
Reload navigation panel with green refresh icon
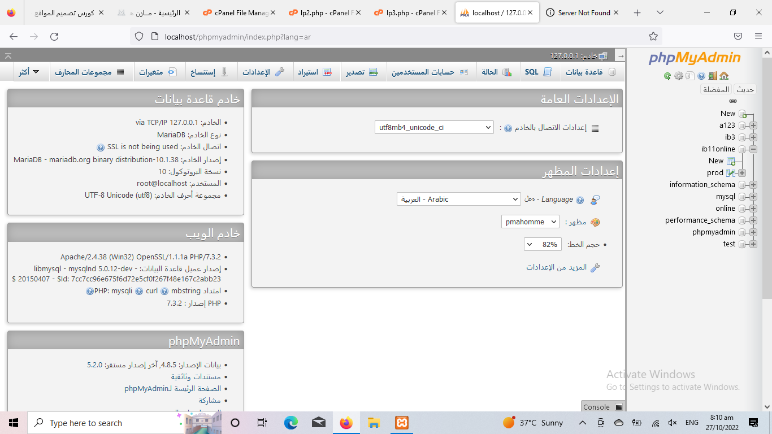coord(667,76)
